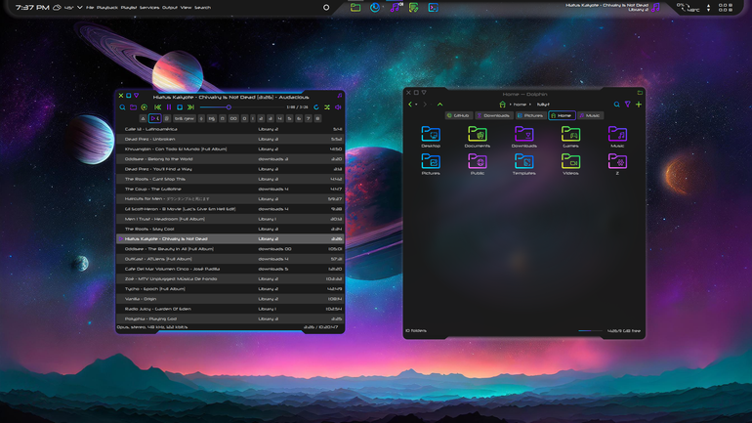Click the green plus icon in Dolphin

click(639, 105)
